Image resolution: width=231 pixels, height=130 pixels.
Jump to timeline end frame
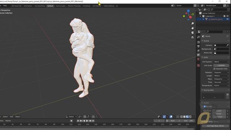click(93, 121)
